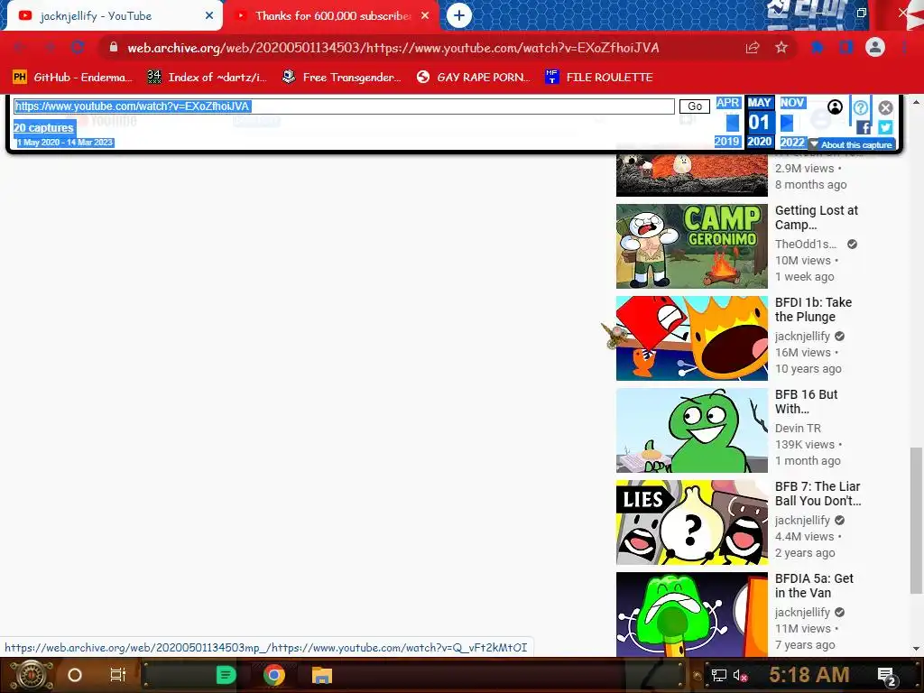Close the Thanks for 600,000 subscribers tab

click(425, 16)
